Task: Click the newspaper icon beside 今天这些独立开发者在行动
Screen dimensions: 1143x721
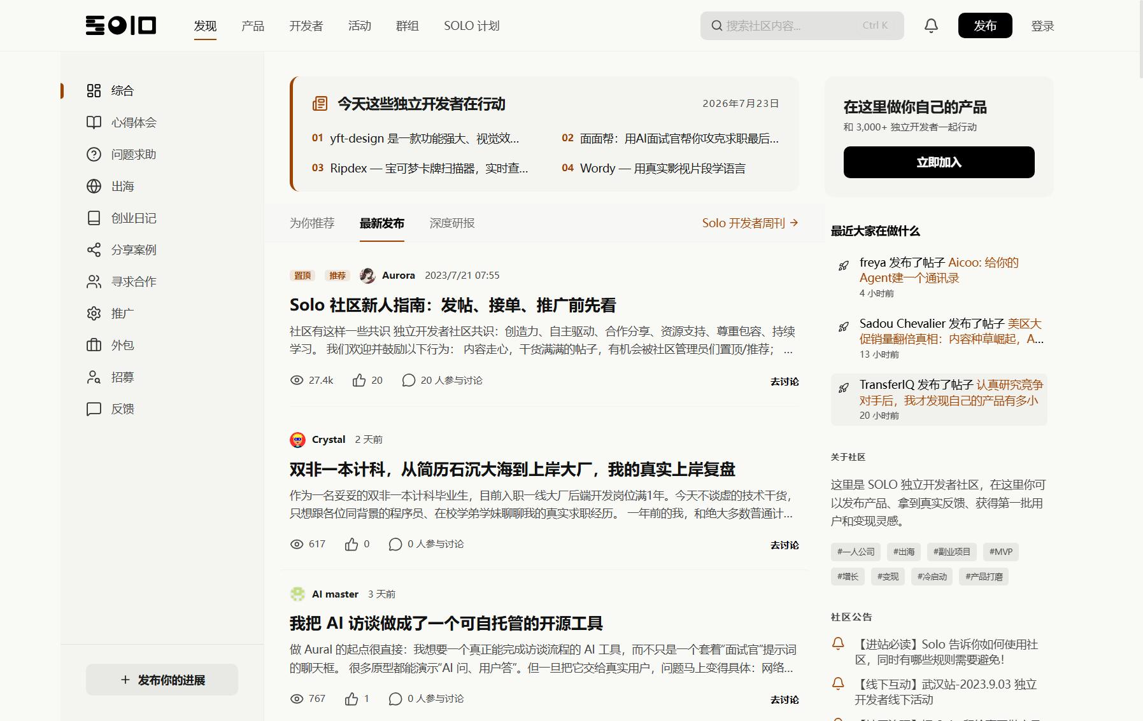Action: pyautogui.click(x=320, y=104)
